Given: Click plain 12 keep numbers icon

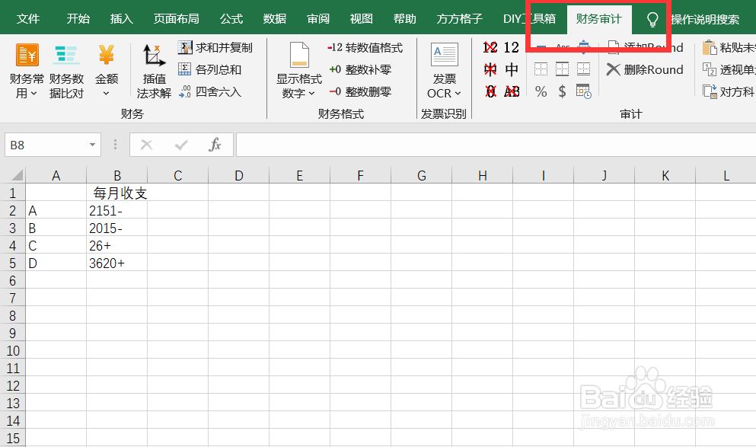Looking at the screenshot, I should [512, 47].
